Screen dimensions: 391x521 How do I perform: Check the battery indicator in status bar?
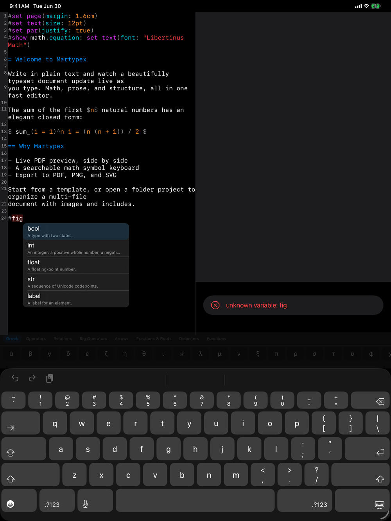(376, 6)
